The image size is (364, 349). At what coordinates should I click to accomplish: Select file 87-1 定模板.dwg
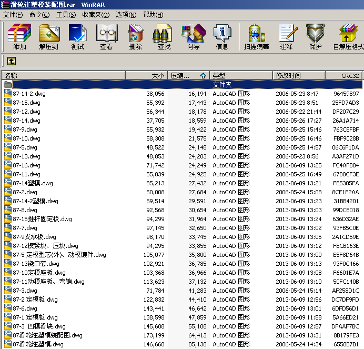coord(35,317)
